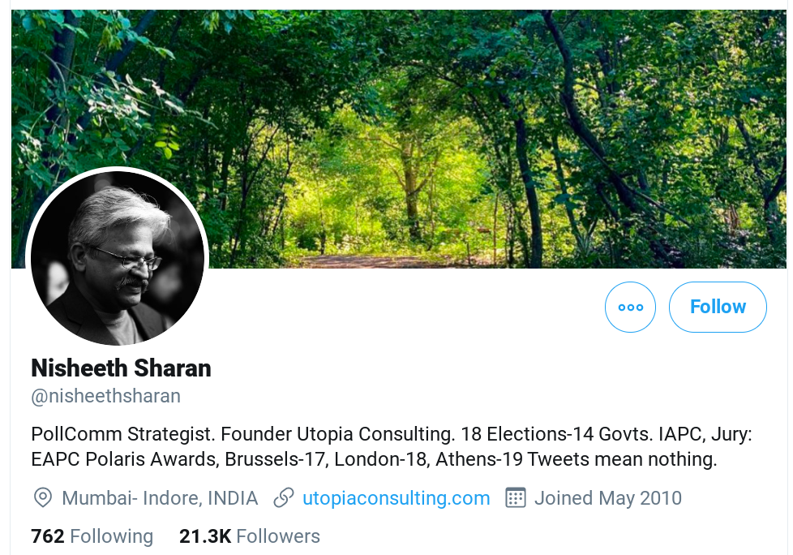Click 'EAPC Polaris Awards' in the bio
The image size is (793, 555).
click(123, 459)
